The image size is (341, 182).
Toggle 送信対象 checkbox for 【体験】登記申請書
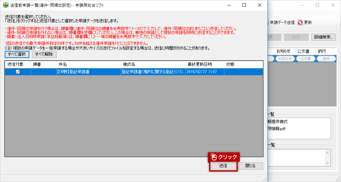coord(18,72)
